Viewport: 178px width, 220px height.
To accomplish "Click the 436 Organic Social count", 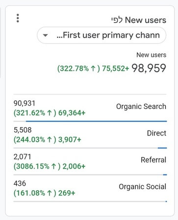I will click(x=20, y=183).
